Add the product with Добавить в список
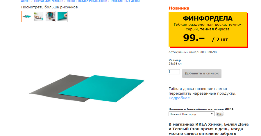Screen dimensions: 261x136 [x=202, y=73]
